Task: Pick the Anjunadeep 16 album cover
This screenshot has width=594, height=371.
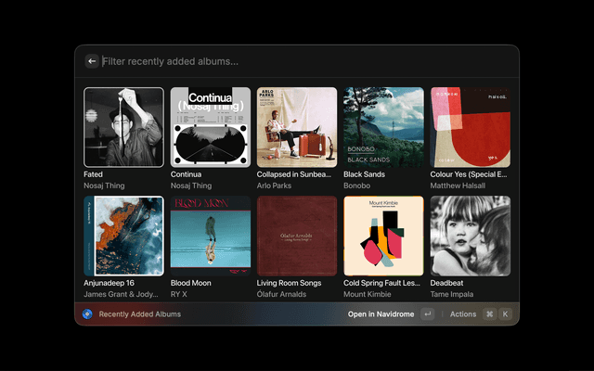Action: point(123,236)
